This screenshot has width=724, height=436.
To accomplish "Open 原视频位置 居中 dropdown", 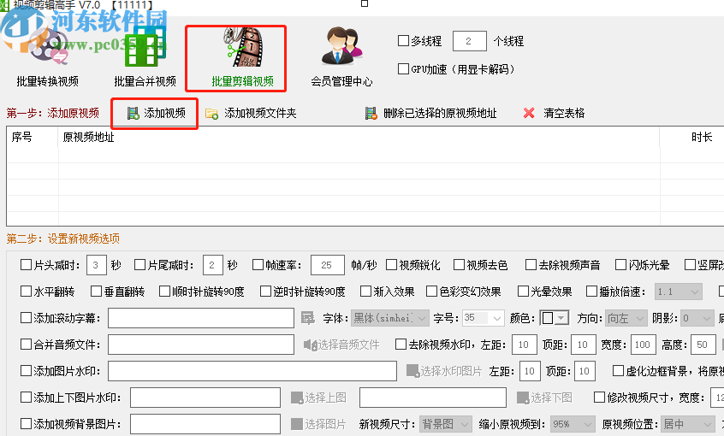I will pos(688,424).
